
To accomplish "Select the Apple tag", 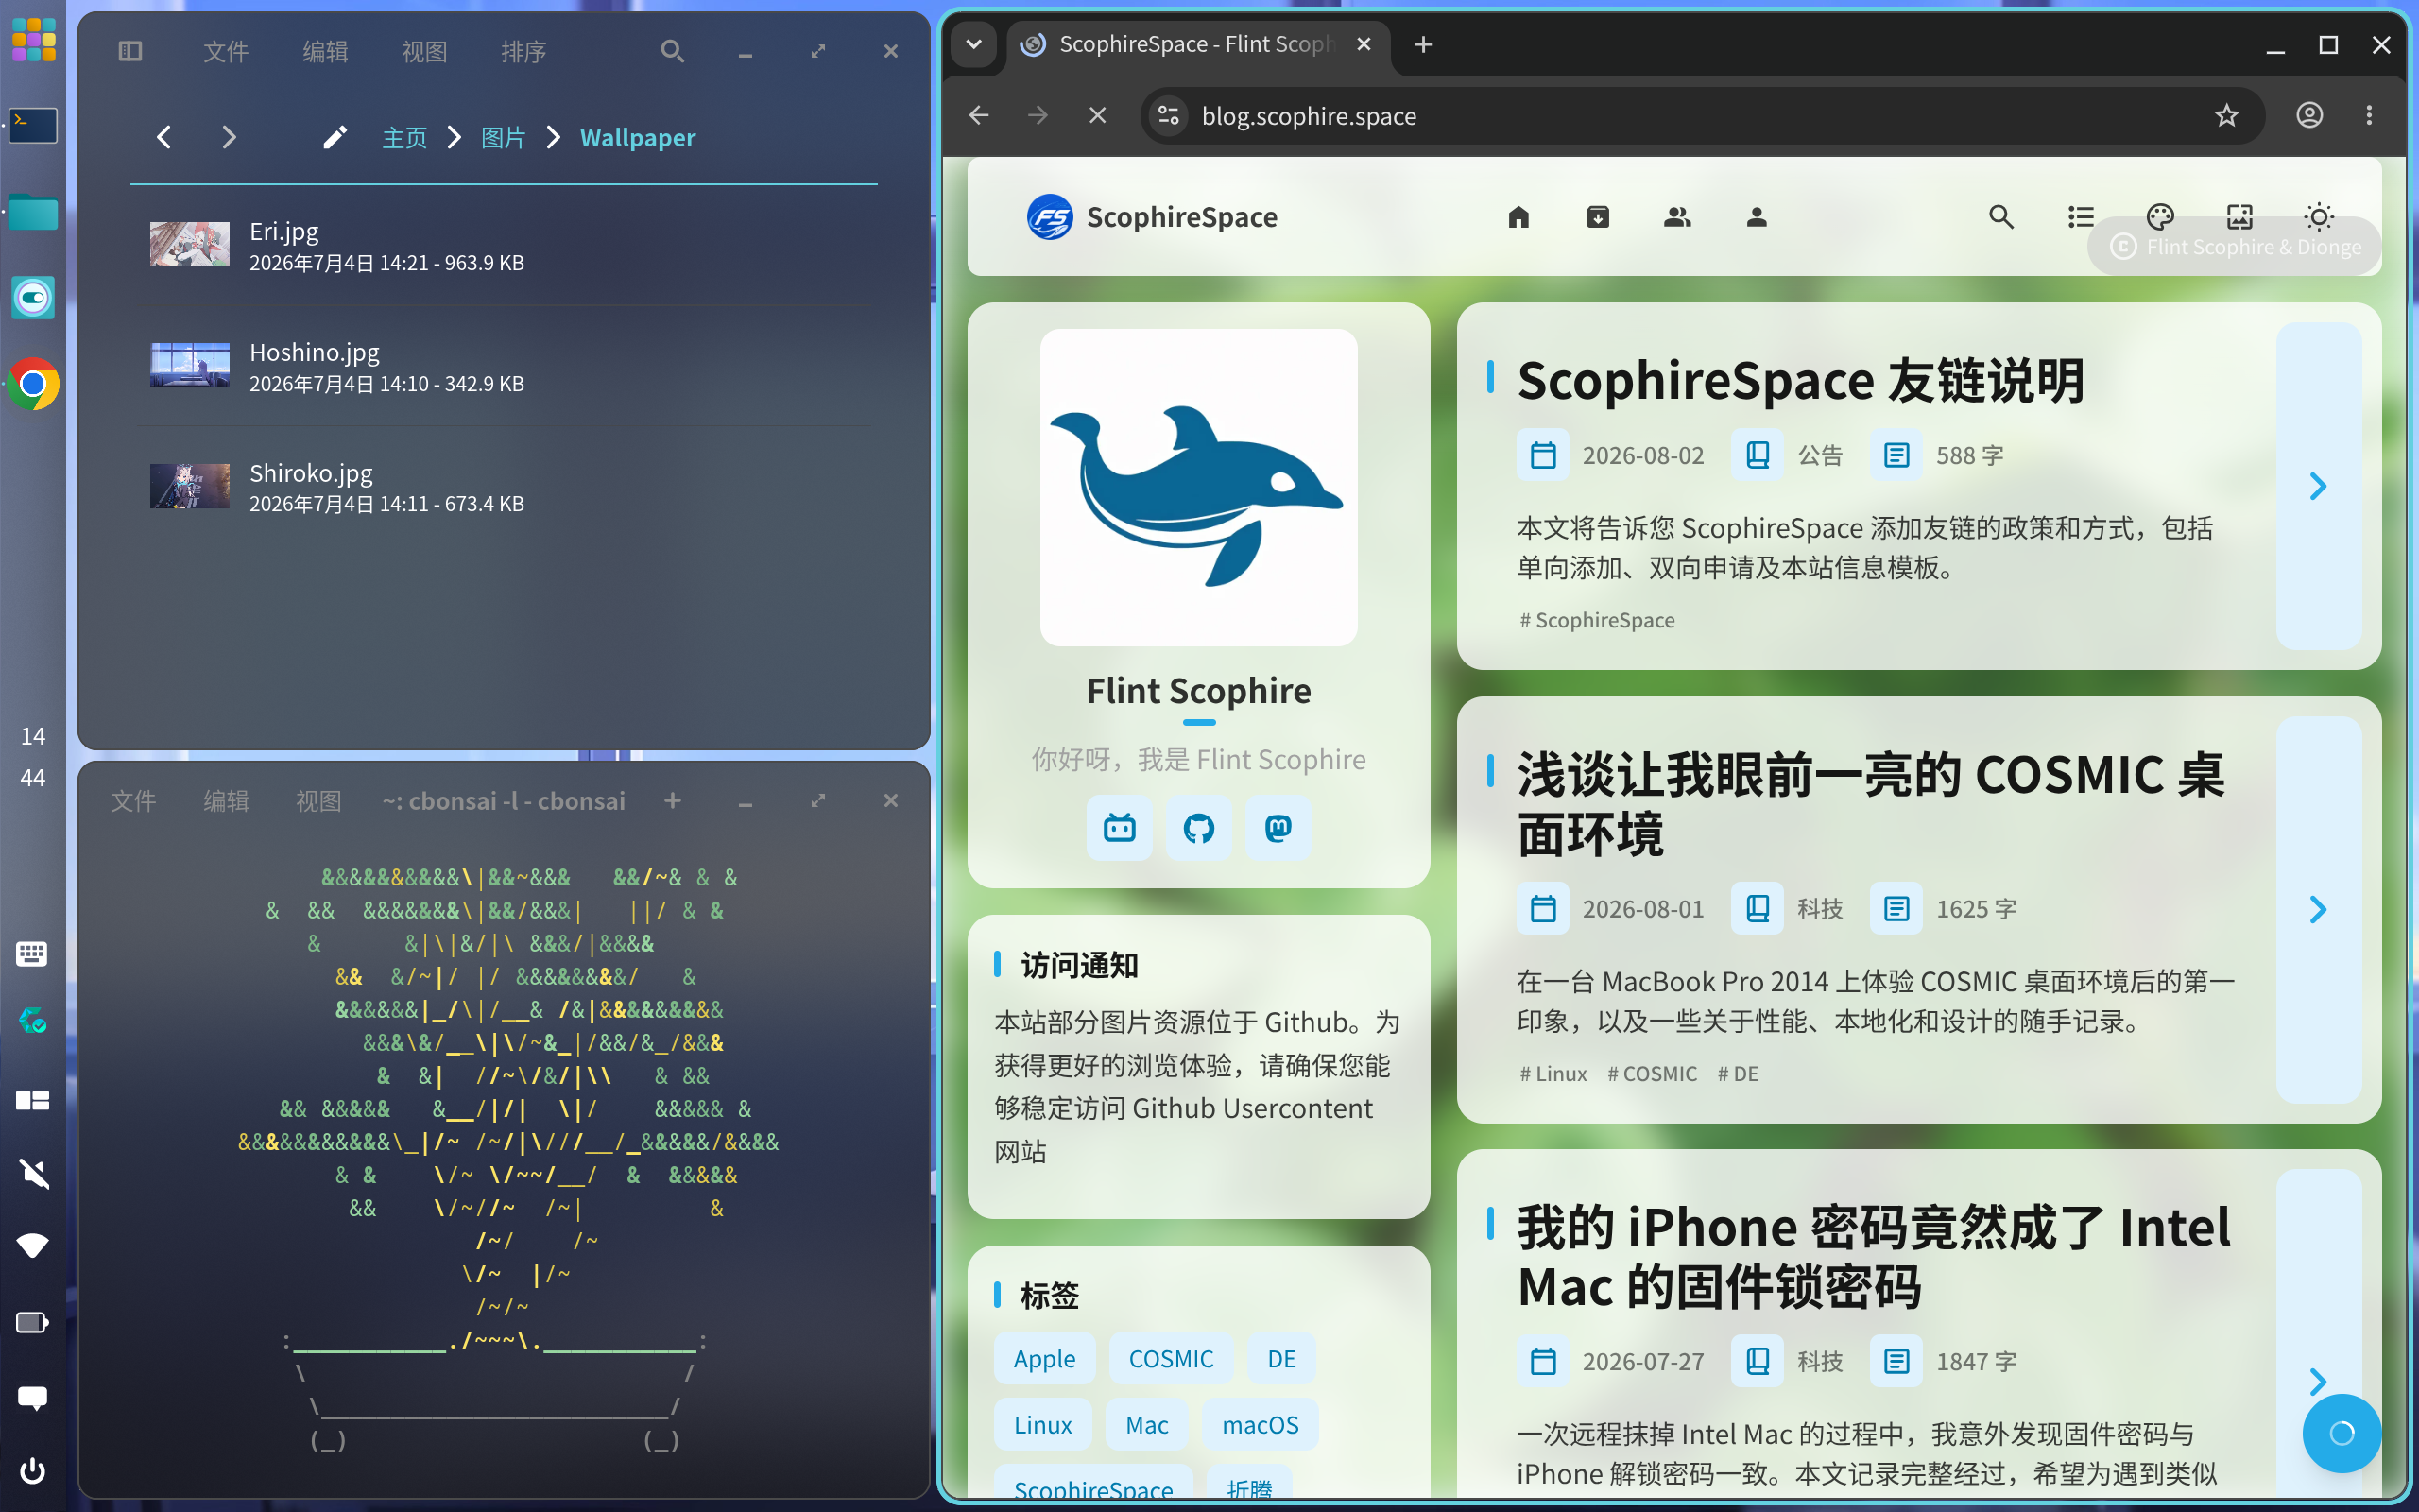I will (1044, 1358).
